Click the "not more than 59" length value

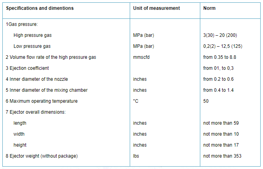click(221, 123)
